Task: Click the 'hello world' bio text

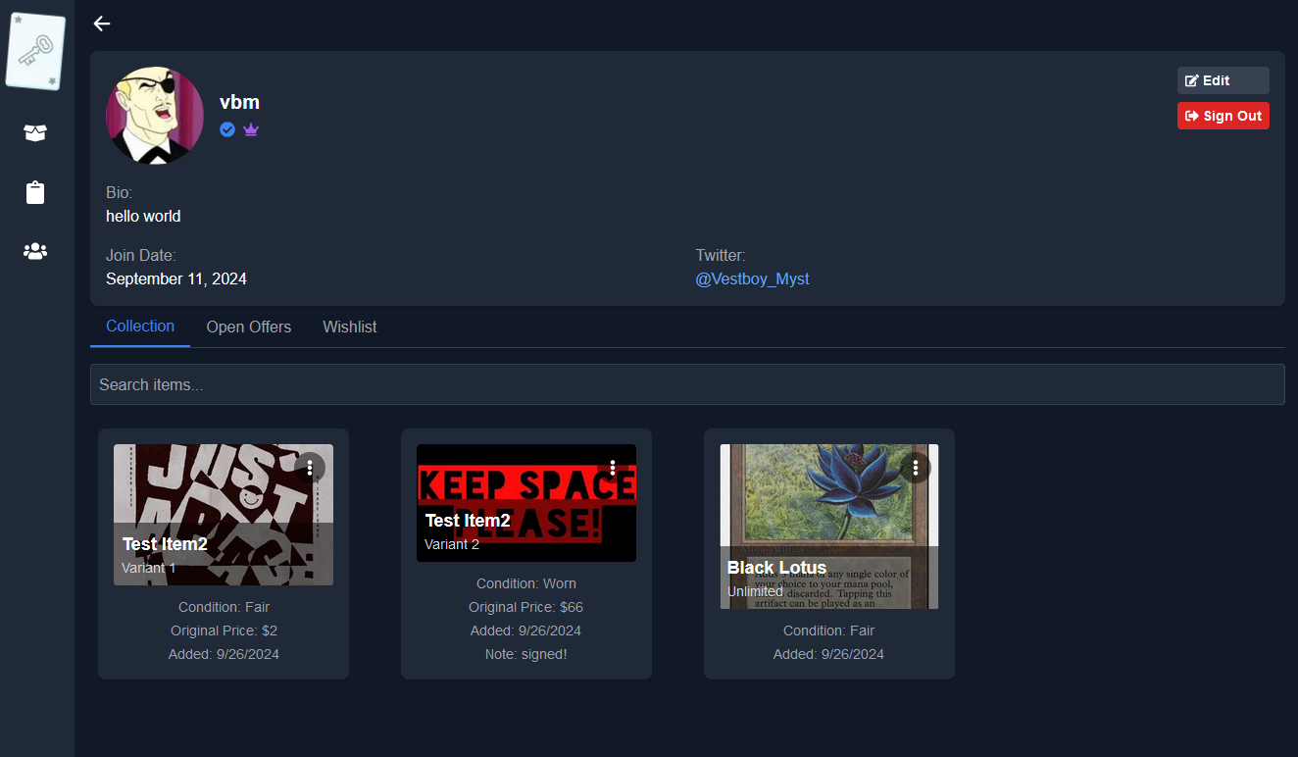Action: click(x=143, y=217)
